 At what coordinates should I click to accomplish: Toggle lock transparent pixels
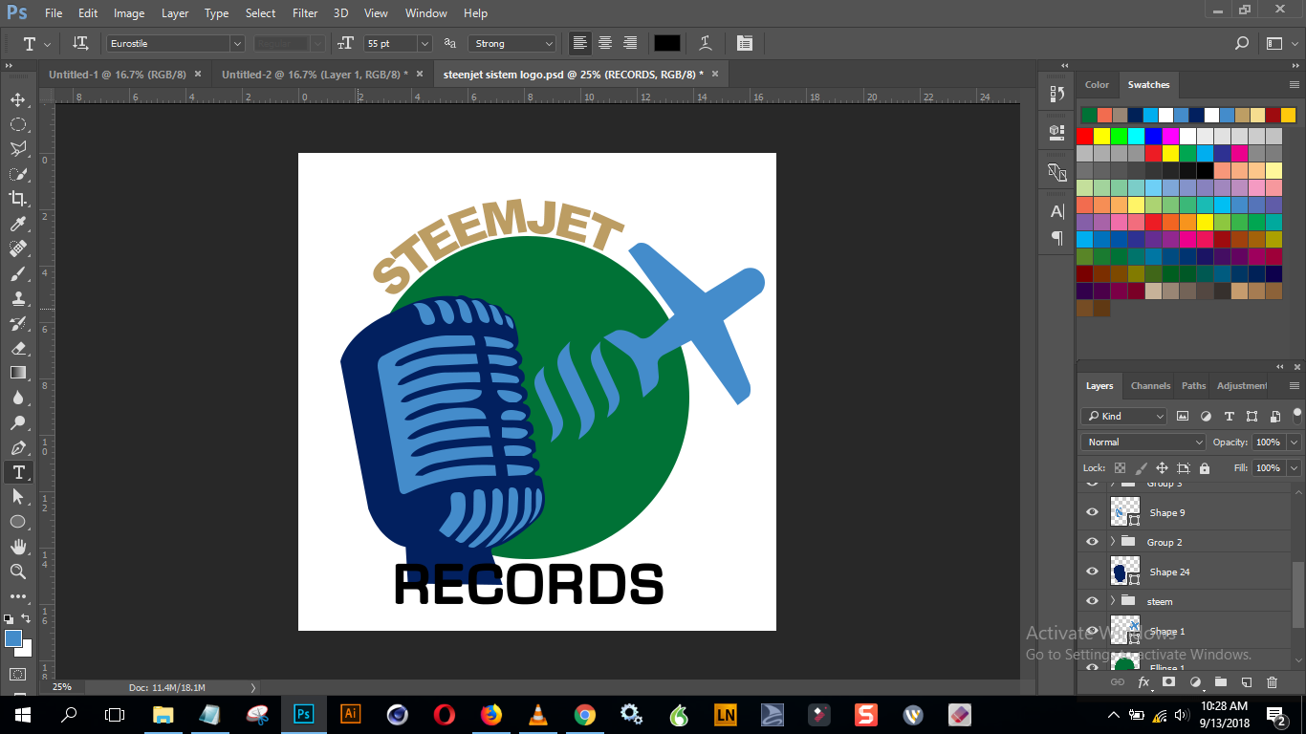pyautogui.click(x=1120, y=468)
